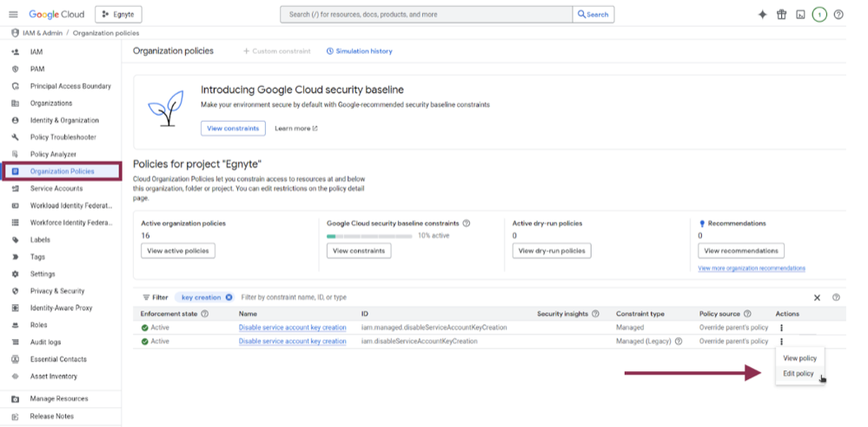Activate the Cloud Shell terminal icon
868x427 pixels.
(x=800, y=15)
